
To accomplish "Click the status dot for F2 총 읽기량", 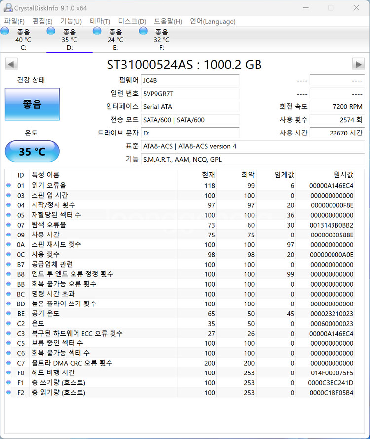I will [9, 393].
